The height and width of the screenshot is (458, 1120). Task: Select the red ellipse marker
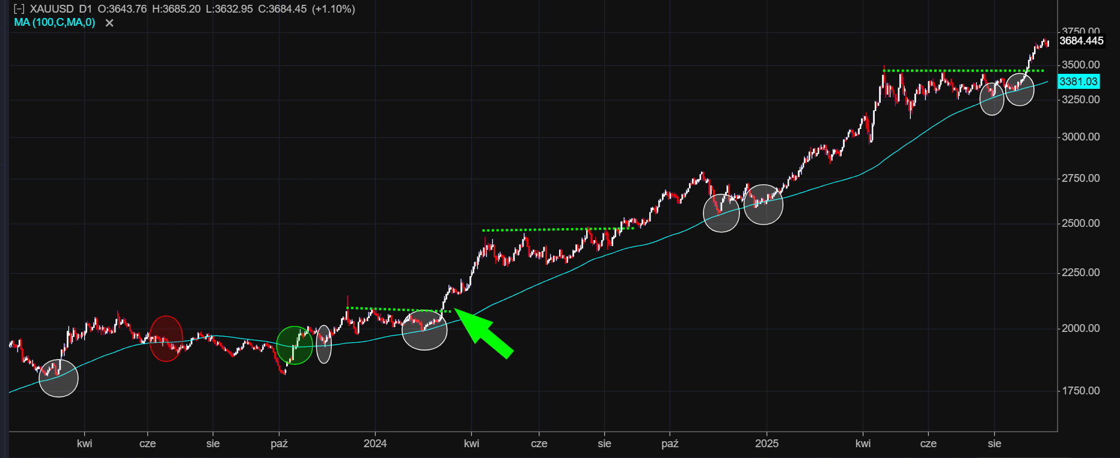[x=166, y=339]
